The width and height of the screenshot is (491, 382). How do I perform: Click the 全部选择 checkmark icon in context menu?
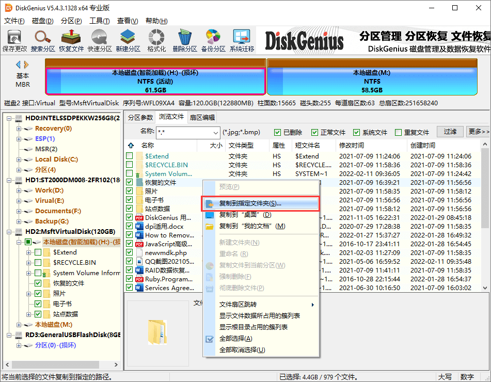[210, 339]
